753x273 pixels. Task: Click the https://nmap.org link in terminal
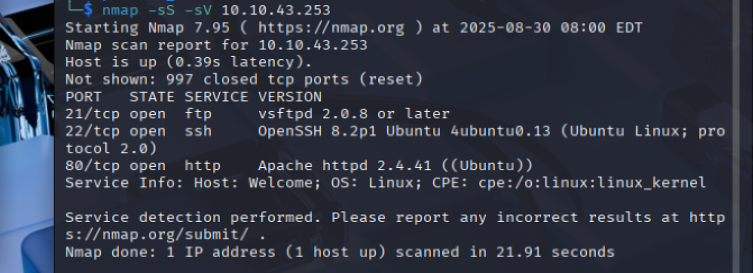(x=331, y=28)
